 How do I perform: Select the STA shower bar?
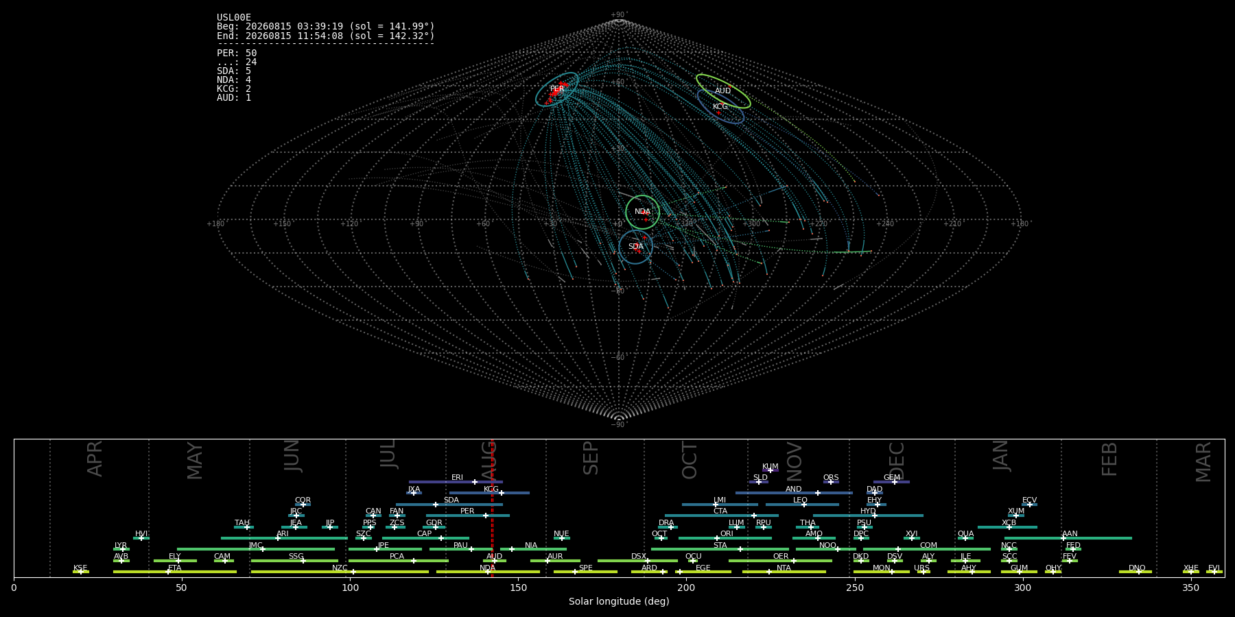[720, 549]
